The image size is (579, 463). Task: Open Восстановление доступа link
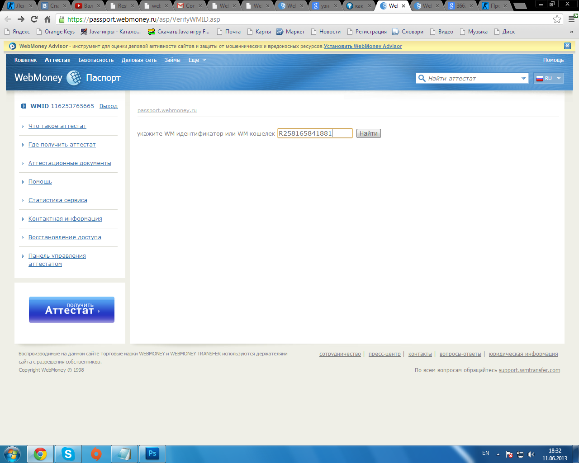[65, 237]
